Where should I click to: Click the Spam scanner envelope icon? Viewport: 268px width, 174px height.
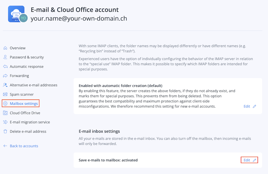tap(5, 94)
